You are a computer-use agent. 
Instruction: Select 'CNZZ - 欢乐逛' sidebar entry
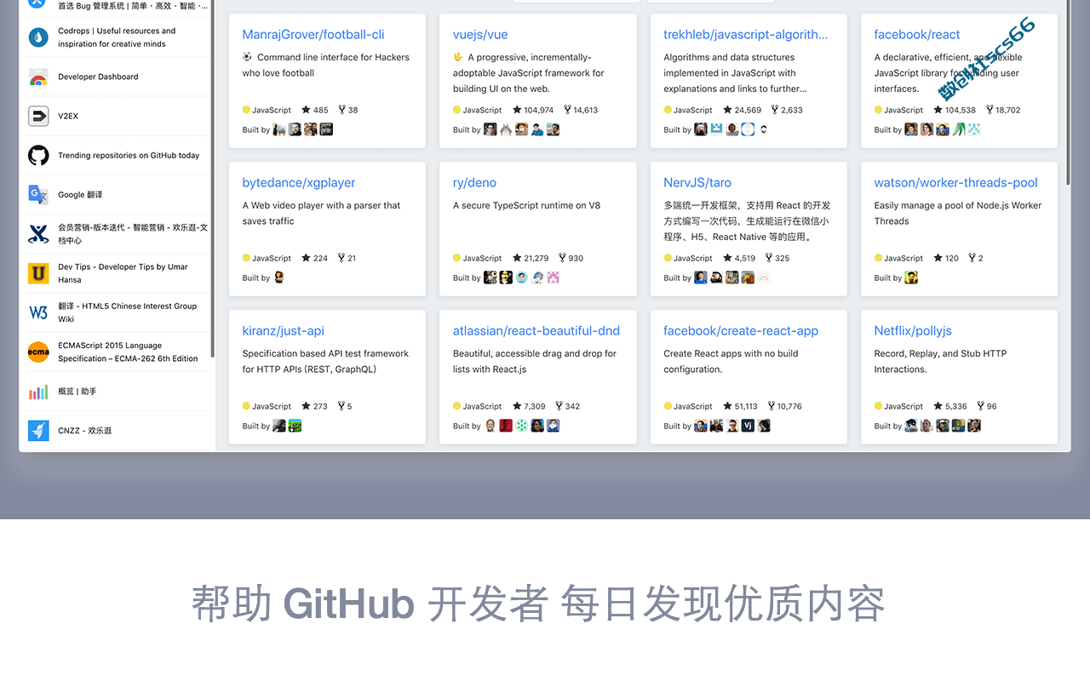tap(84, 431)
